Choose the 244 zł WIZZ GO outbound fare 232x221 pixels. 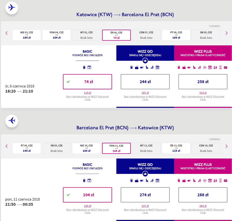(x=145, y=82)
